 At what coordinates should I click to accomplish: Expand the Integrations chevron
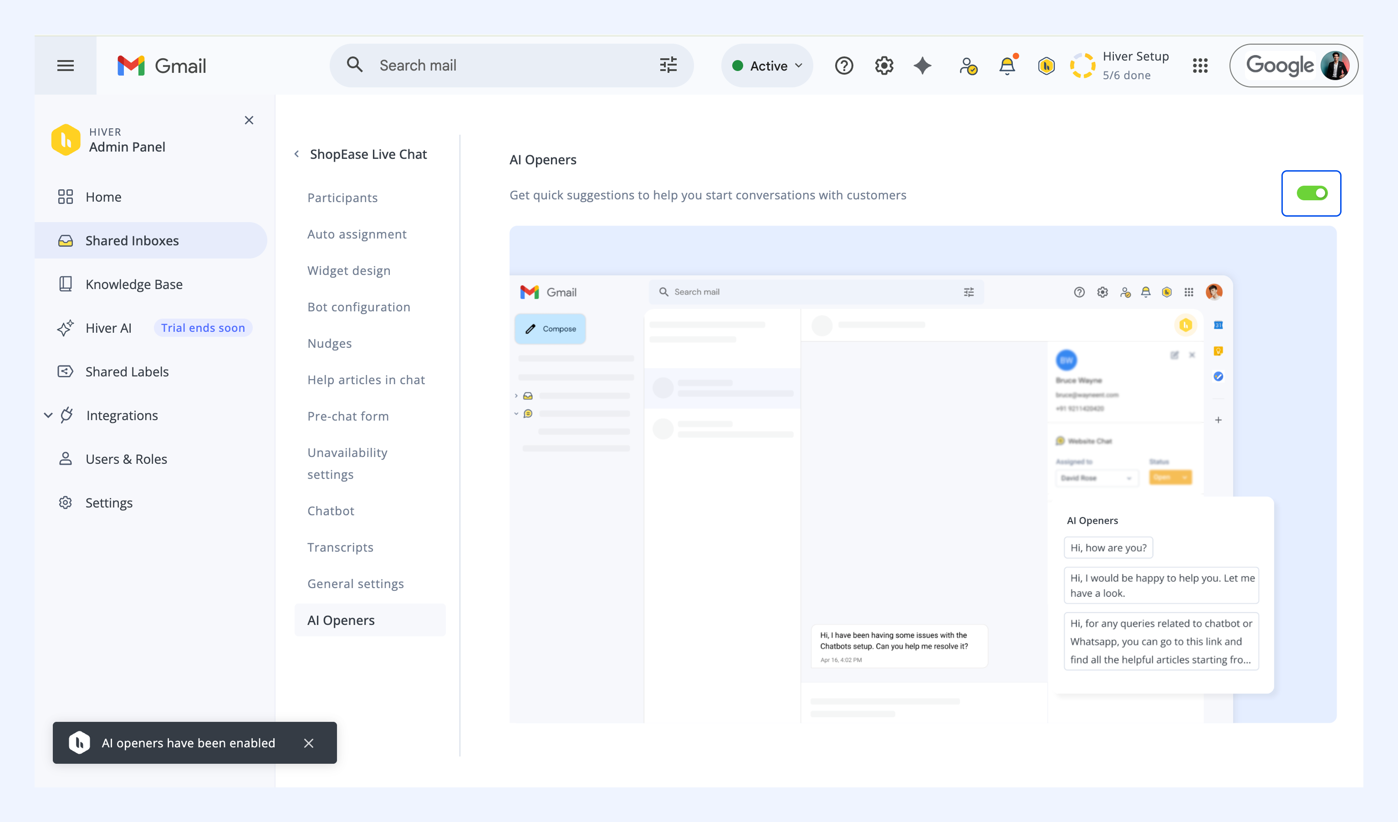48,415
